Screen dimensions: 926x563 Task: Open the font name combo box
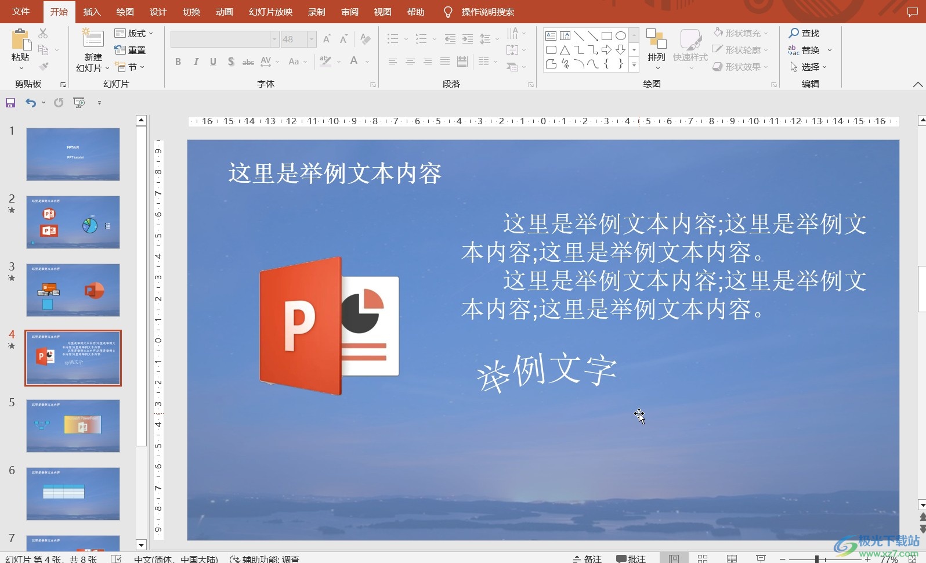225,39
